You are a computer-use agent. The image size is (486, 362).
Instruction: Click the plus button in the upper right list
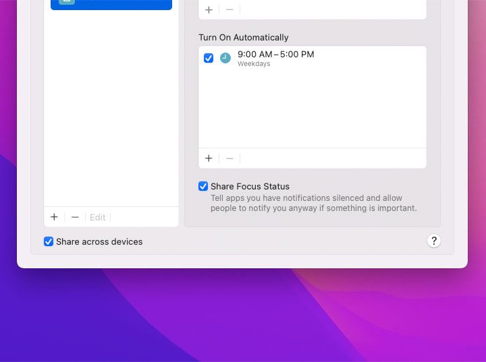click(x=209, y=10)
